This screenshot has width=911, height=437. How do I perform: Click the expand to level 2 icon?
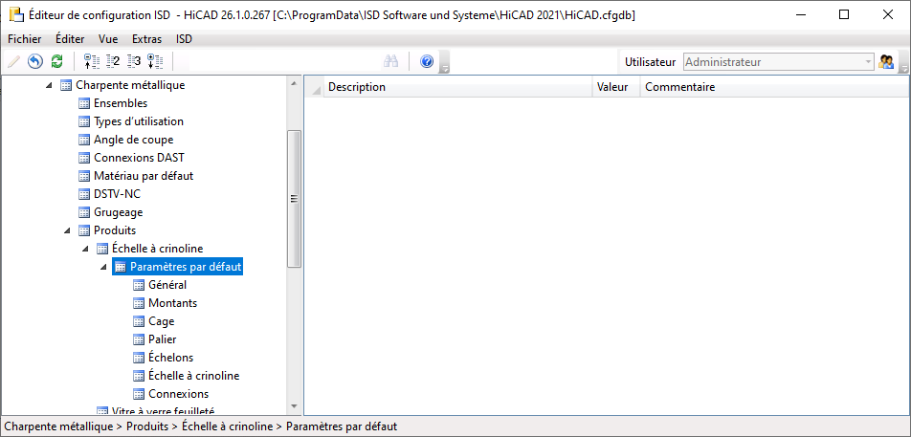(x=113, y=61)
